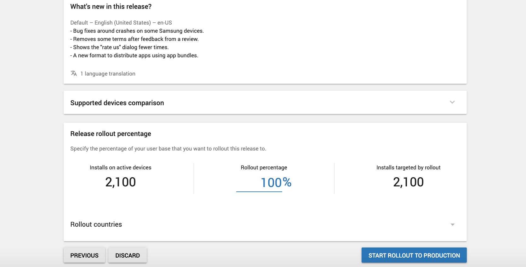Select the 'Removes some terms' release note
The width and height of the screenshot is (526, 267).
tap(134, 39)
